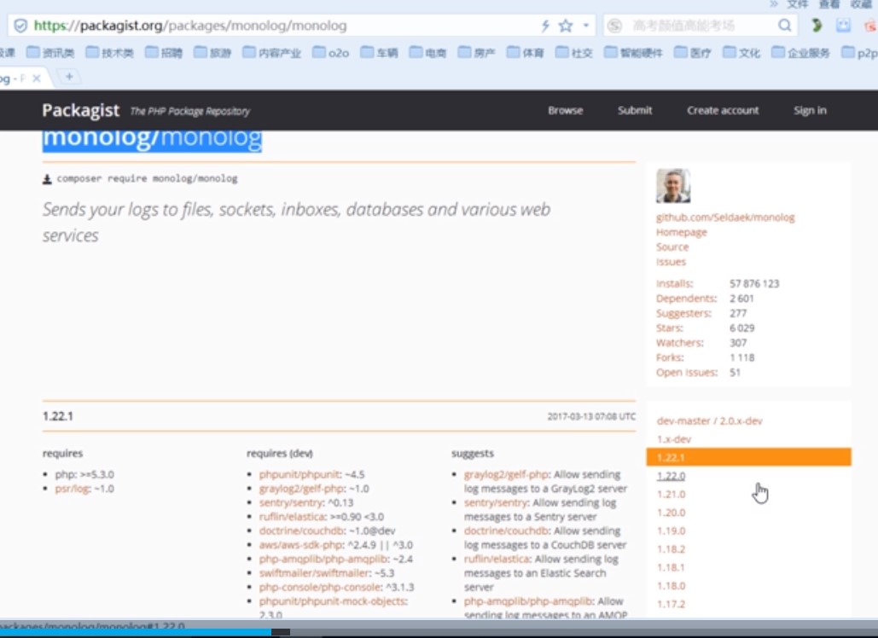Screen dimensions: 878x638
Task: Open the 旅游 bookmark folder
Action: tap(212, 53)
